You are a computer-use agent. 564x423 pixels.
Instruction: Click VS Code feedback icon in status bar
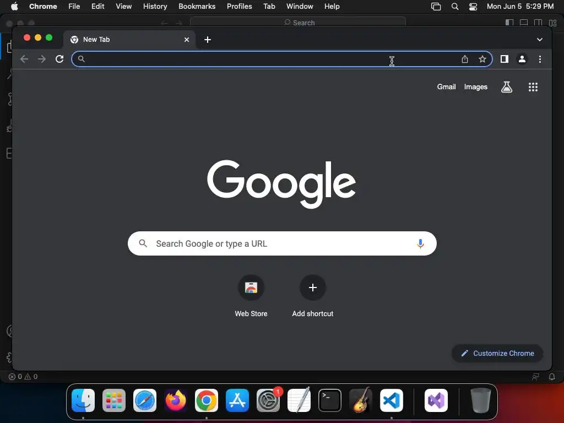click(535, 377)
